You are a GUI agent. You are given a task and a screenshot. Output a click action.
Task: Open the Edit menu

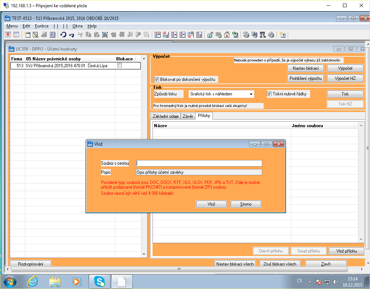pyautogui.click(x=26, y=26)
